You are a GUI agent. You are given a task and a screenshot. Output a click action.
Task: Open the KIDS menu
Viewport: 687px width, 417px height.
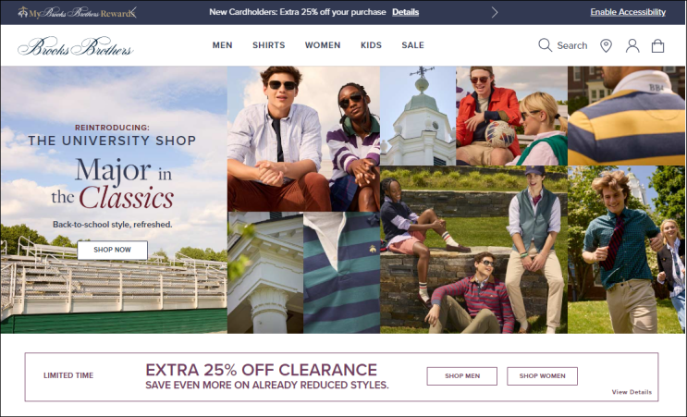371,45
